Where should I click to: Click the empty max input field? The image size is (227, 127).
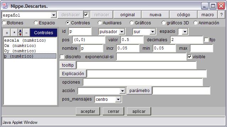[201, 48]
